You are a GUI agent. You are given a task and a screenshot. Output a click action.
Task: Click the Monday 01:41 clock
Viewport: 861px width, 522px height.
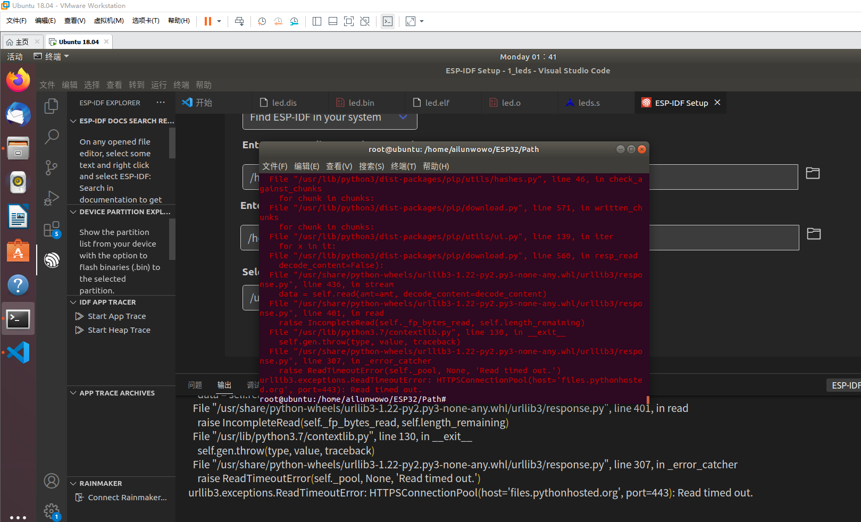pos(528,56)
